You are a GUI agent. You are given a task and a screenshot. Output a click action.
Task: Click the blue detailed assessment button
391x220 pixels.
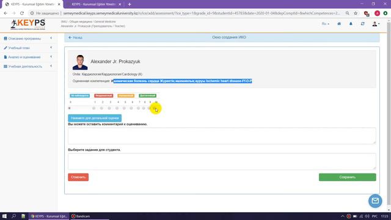tap(95, 118)
